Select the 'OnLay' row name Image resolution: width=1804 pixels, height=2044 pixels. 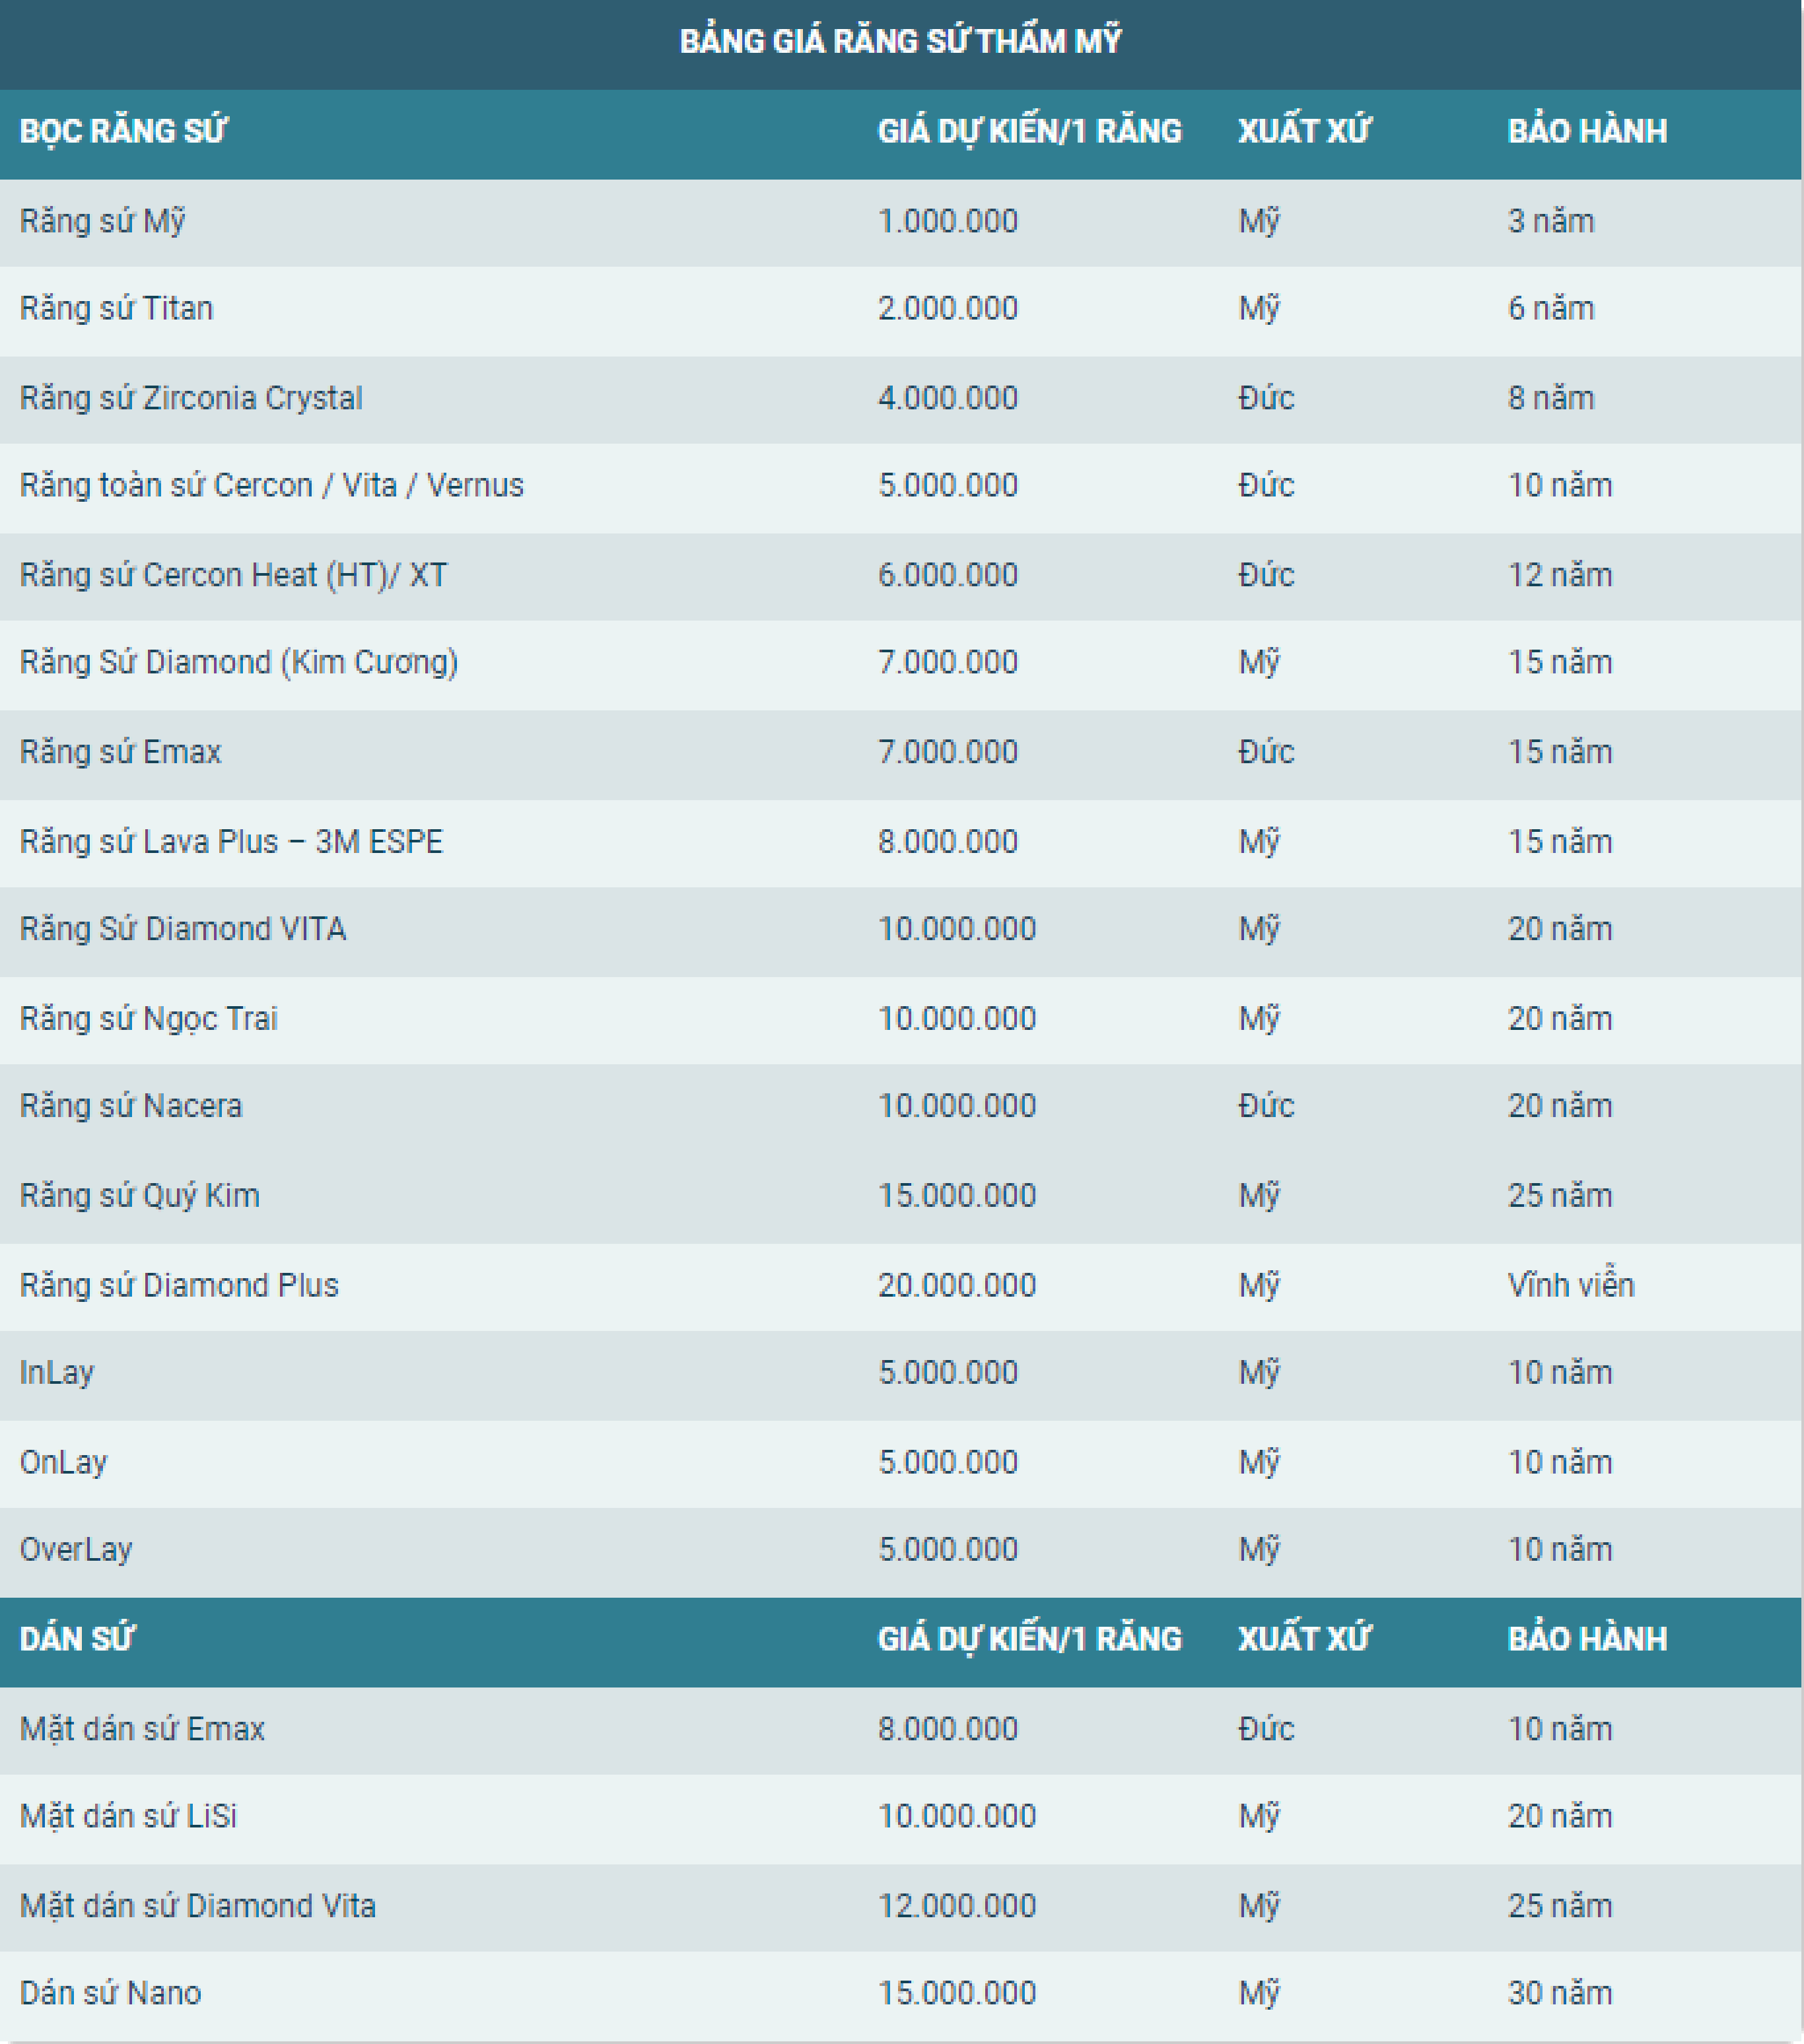[x=63, y=1462]
